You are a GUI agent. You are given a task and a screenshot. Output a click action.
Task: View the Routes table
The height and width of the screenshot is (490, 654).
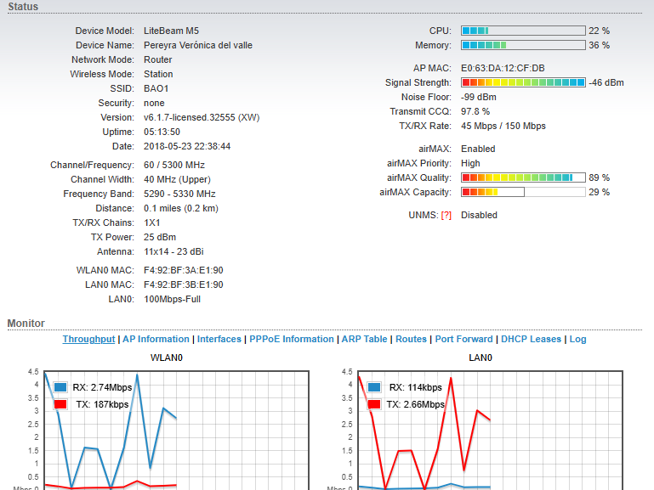pos(411,339)
